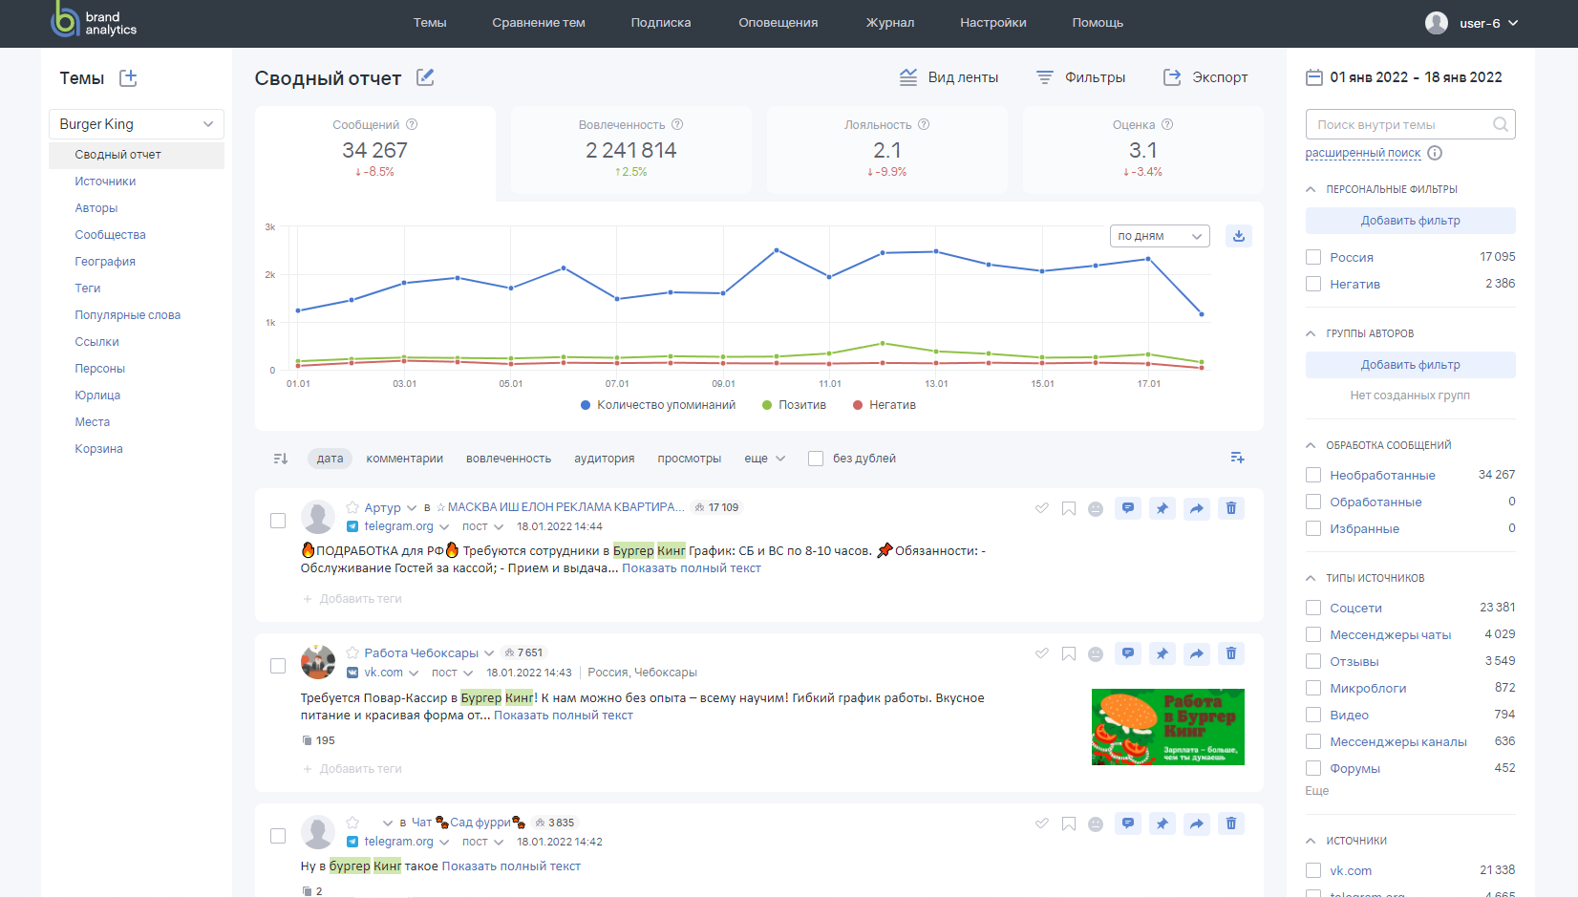Toggle the Негатив legend dot
This screenshot has width=1578, height=898.
tap(858, 405)
